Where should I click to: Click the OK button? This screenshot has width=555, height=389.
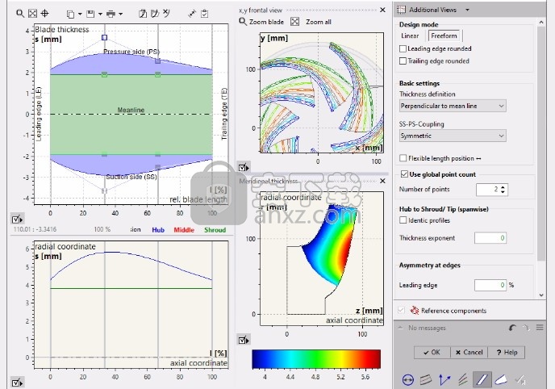[x=432, y=352]
